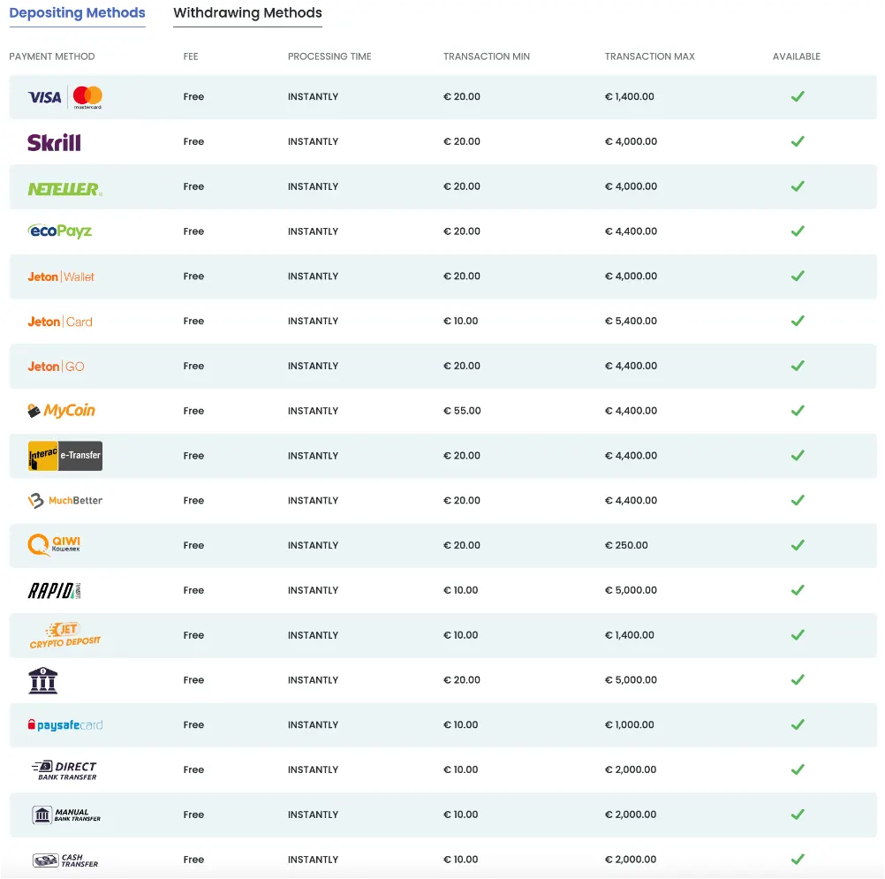885x879 pixels.
Task: Click the Visa Mastercard logo
Action: [x=64, y=97]
